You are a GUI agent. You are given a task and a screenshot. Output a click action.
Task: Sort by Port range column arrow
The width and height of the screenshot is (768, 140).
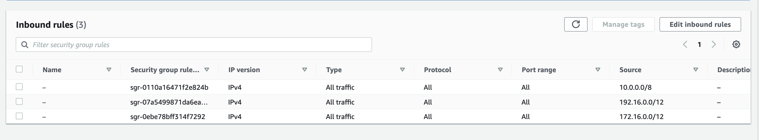(x=598, y=70)
